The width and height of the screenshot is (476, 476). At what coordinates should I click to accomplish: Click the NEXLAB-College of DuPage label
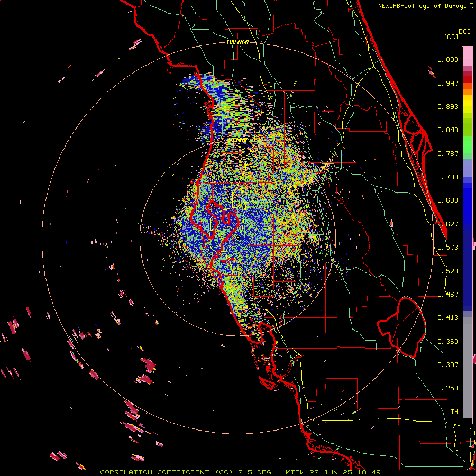point(422,6)
